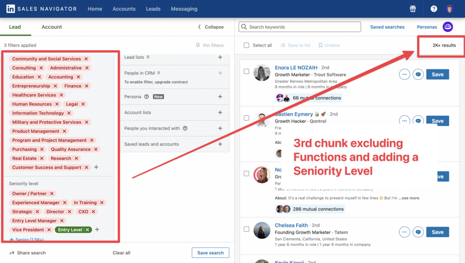Open the Personas link
The image size is (465, 263).
pyautogui.click(x=427, y=27)
